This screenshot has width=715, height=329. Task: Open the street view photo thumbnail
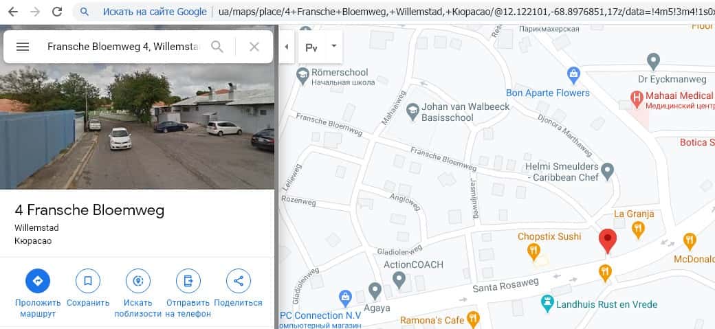coord(137,126)
